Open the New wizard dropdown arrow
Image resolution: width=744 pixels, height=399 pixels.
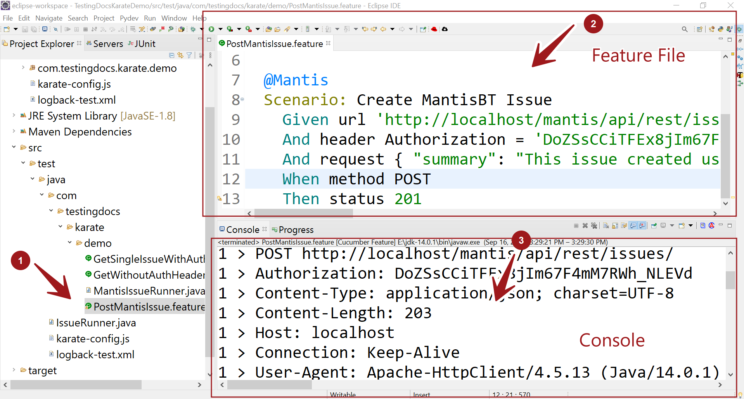(x=16, y=29)
